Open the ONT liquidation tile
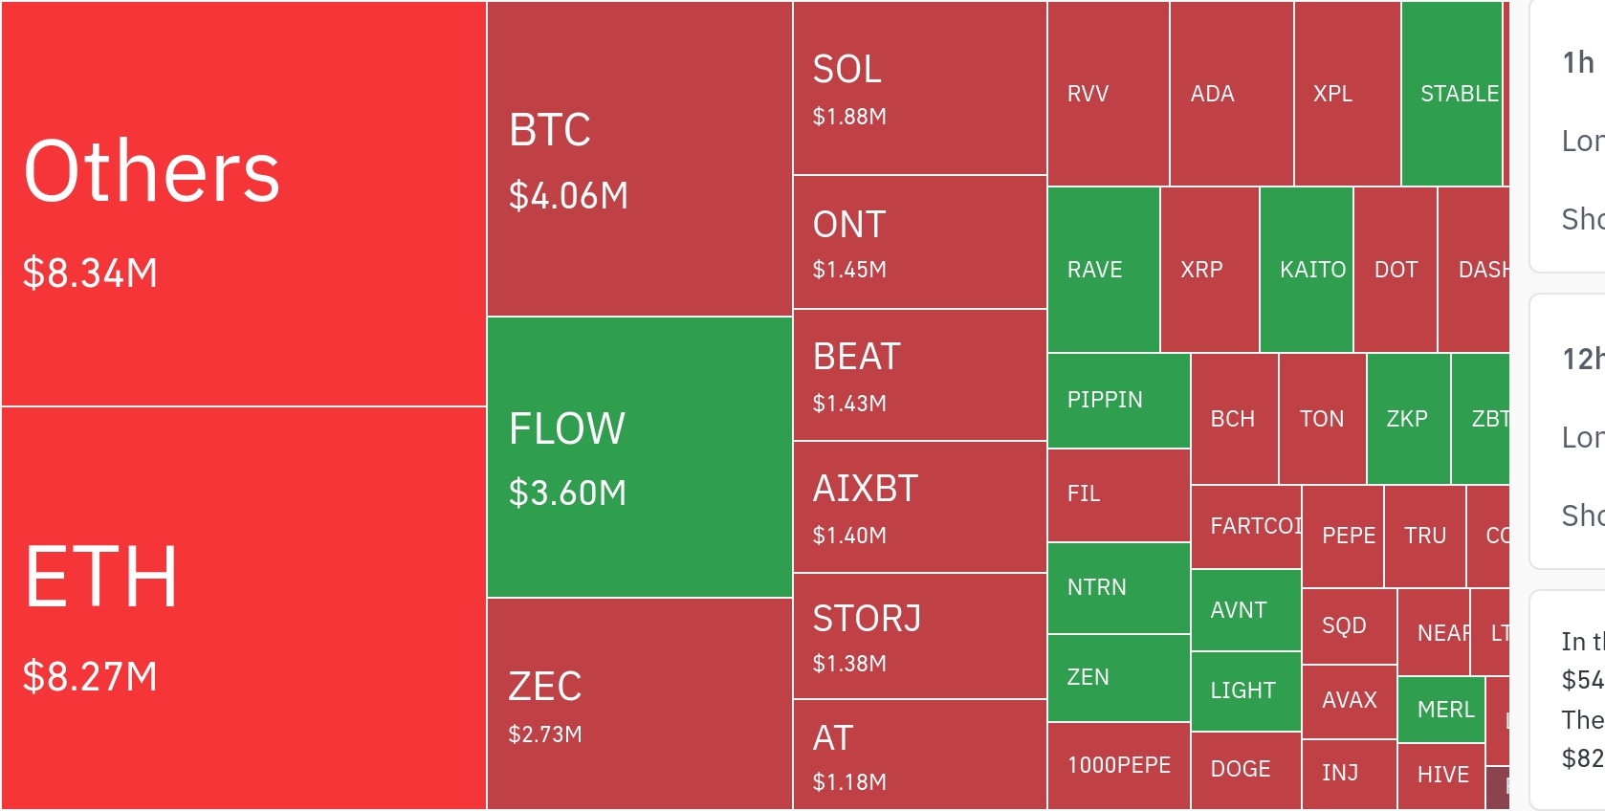This screenshot has width=1605, height=811. (919, 243)
